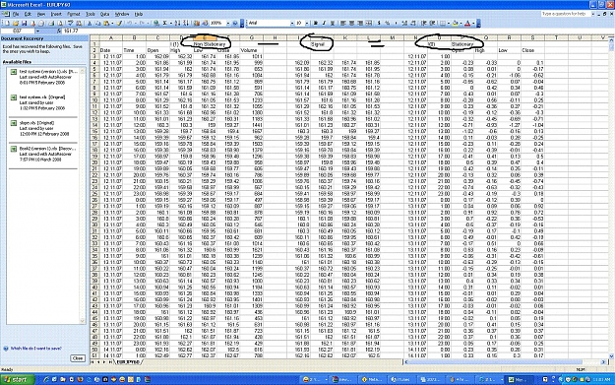
Task: Open 'Which file do I want to save?' link
Action: point(35,349)
